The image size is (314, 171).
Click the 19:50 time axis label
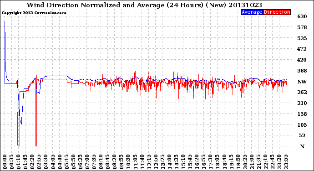(238, 162)
